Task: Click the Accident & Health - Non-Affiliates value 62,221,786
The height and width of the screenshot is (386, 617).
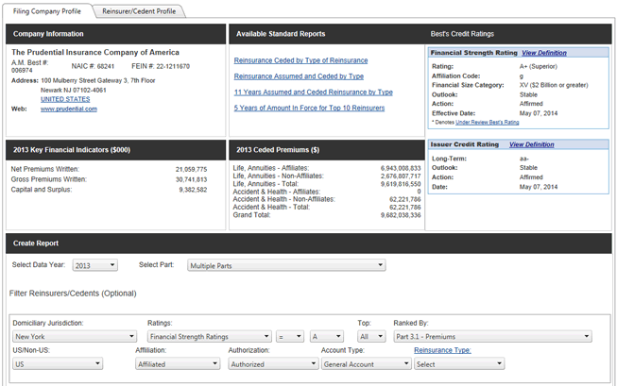Action: 405,199
